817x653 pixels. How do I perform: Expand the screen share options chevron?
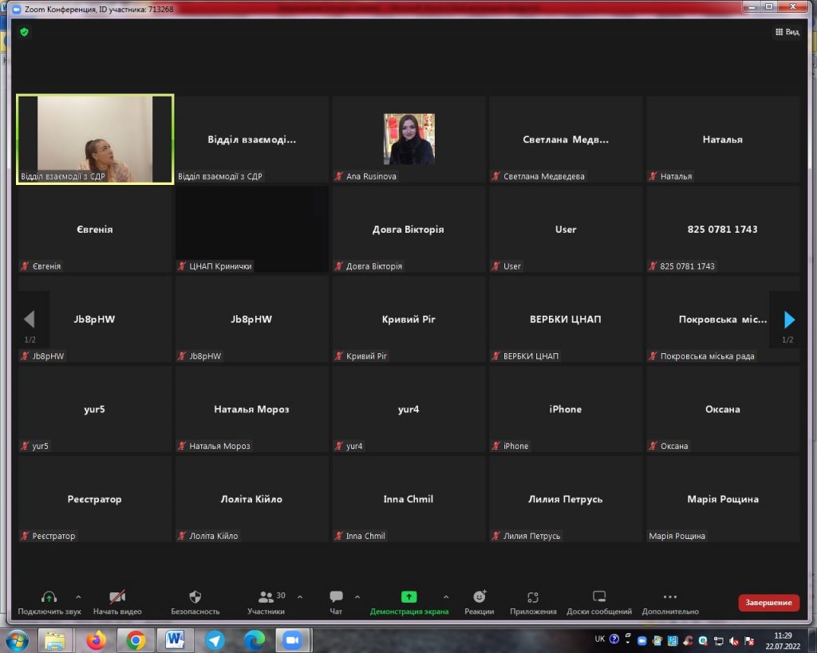pyautogui.click(x=446, y=596)
